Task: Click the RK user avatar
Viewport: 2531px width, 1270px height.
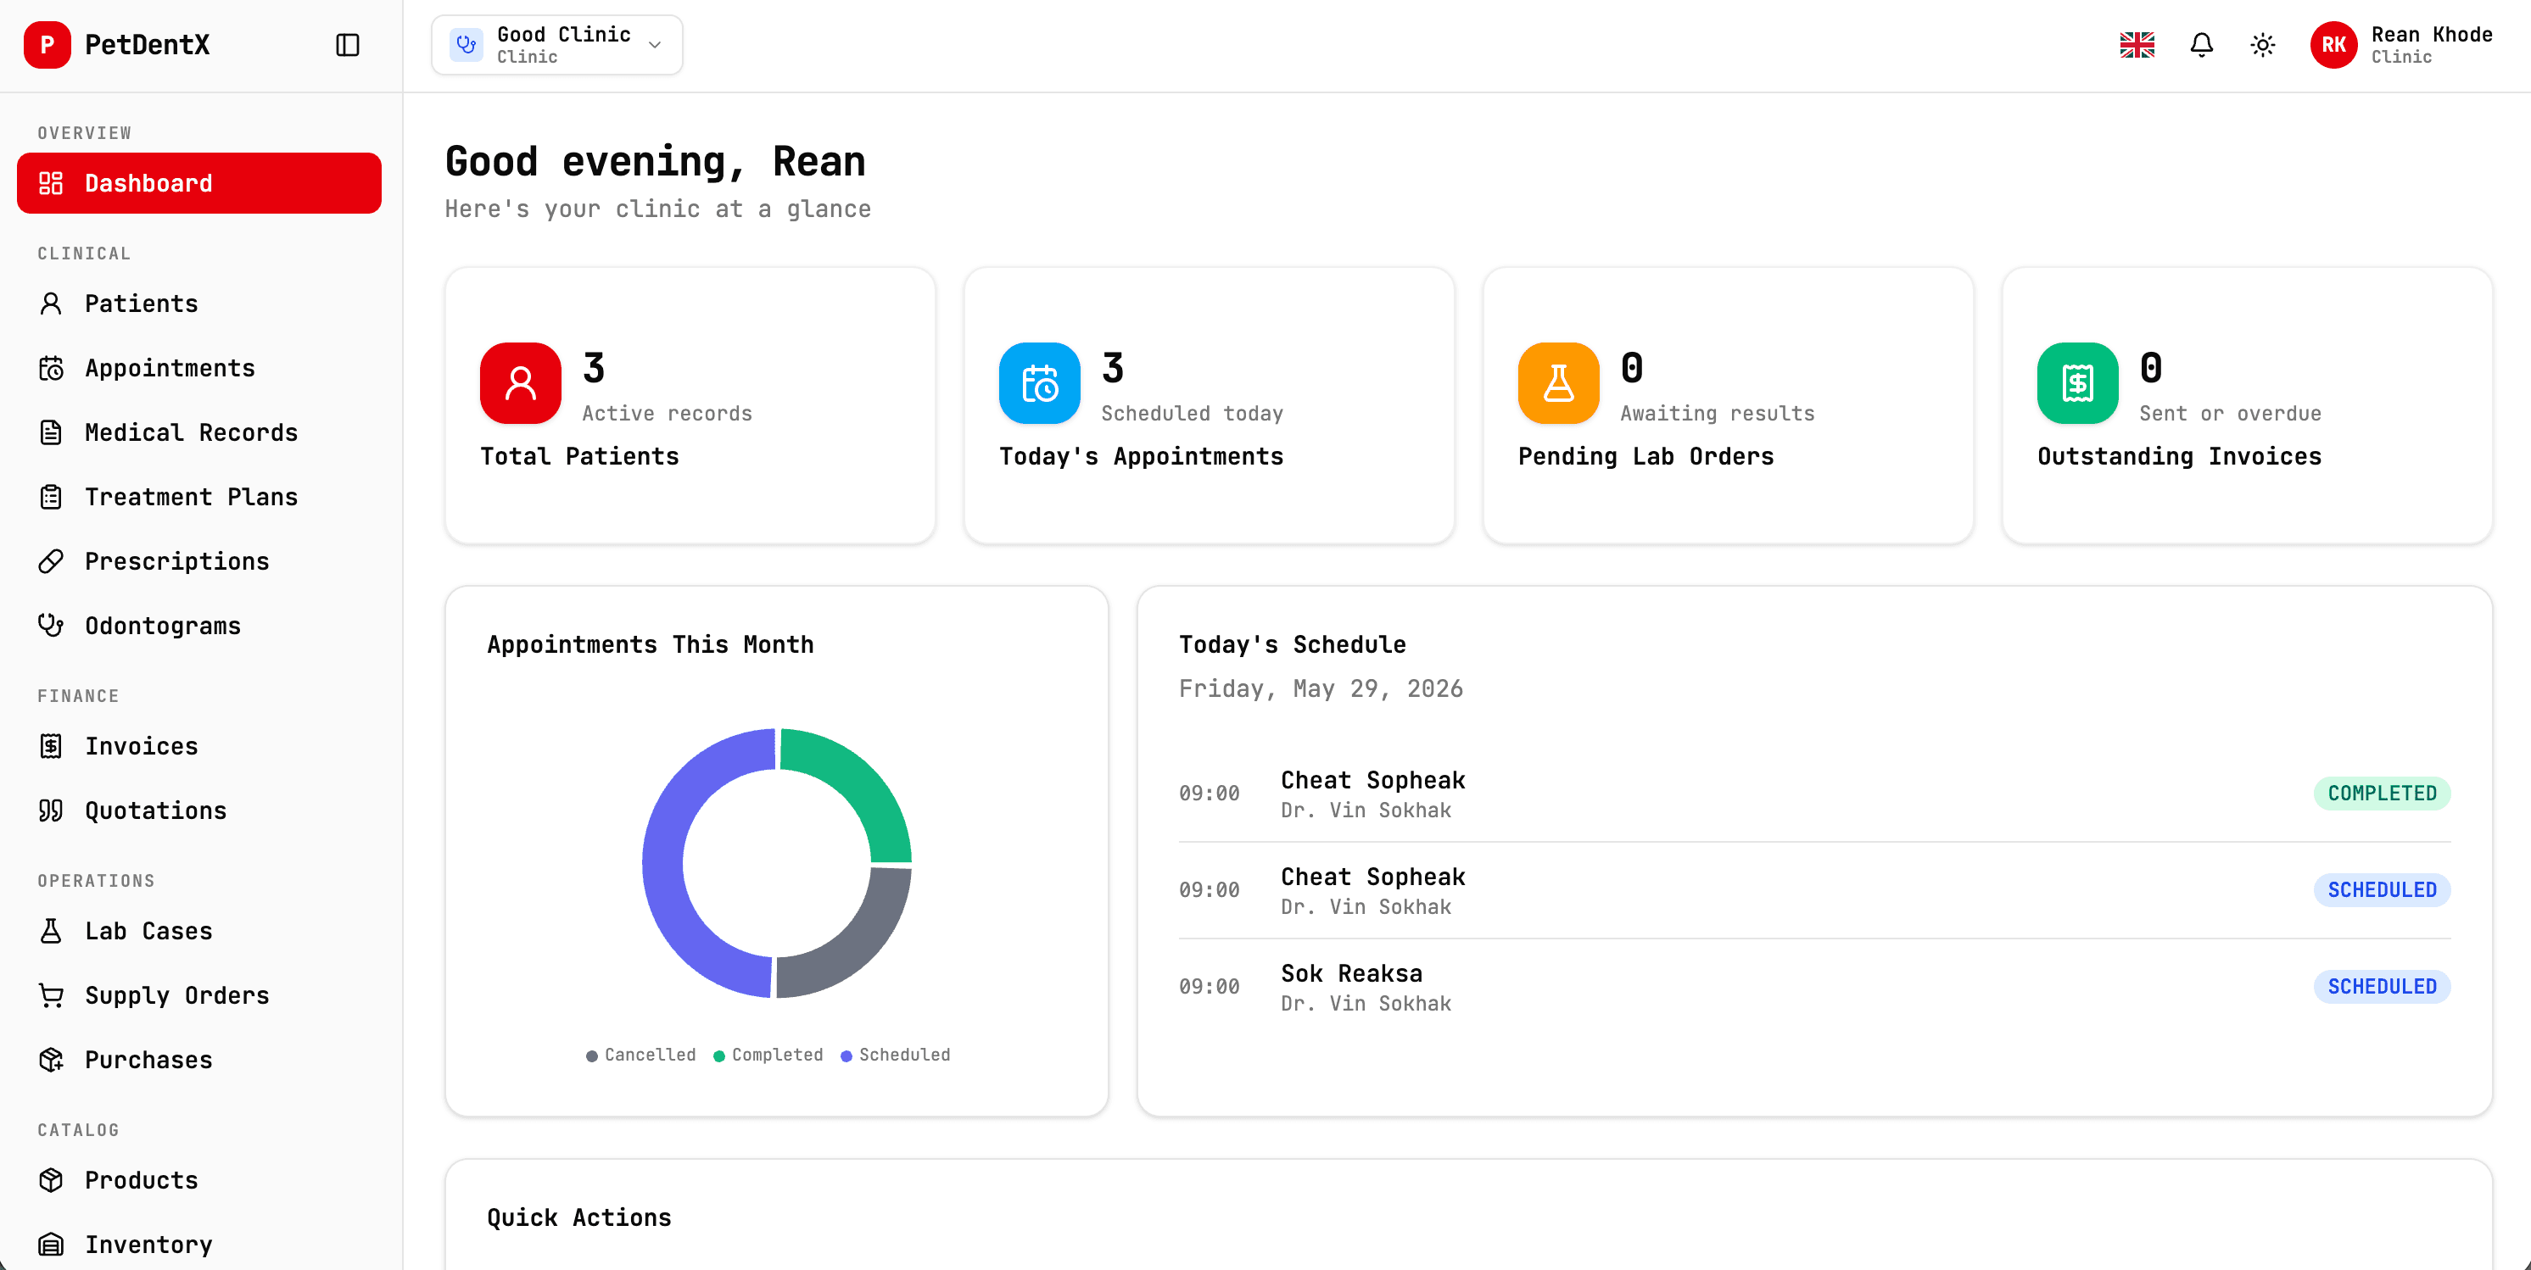Action: pos(2333,45)
